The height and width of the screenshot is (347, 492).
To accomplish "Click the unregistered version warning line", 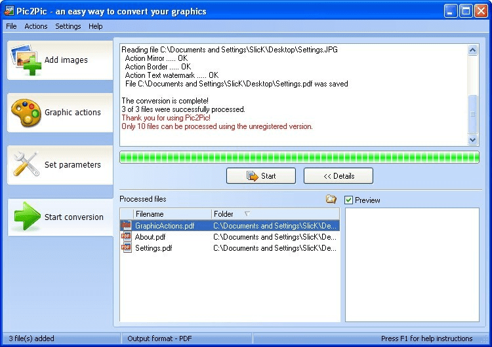I will 217,126.
